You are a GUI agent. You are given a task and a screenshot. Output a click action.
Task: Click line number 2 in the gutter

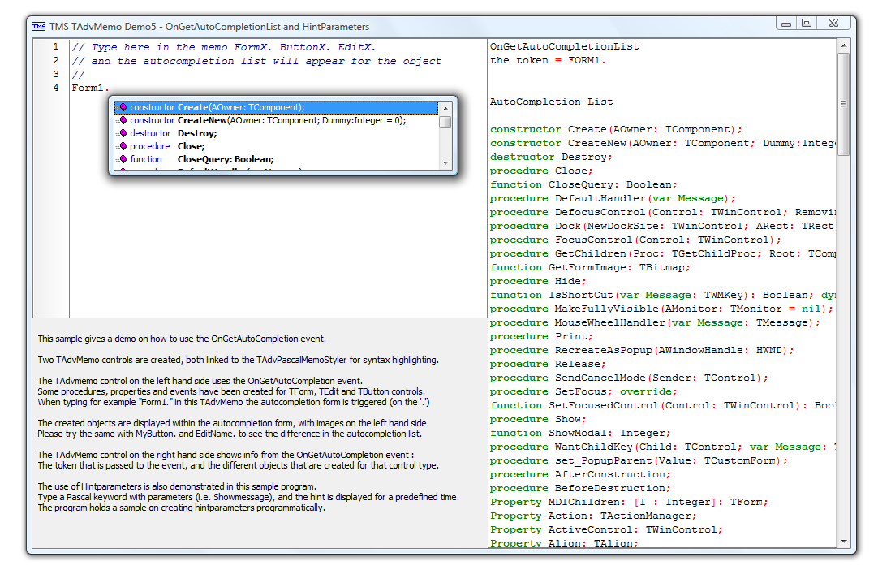(56, 60)
